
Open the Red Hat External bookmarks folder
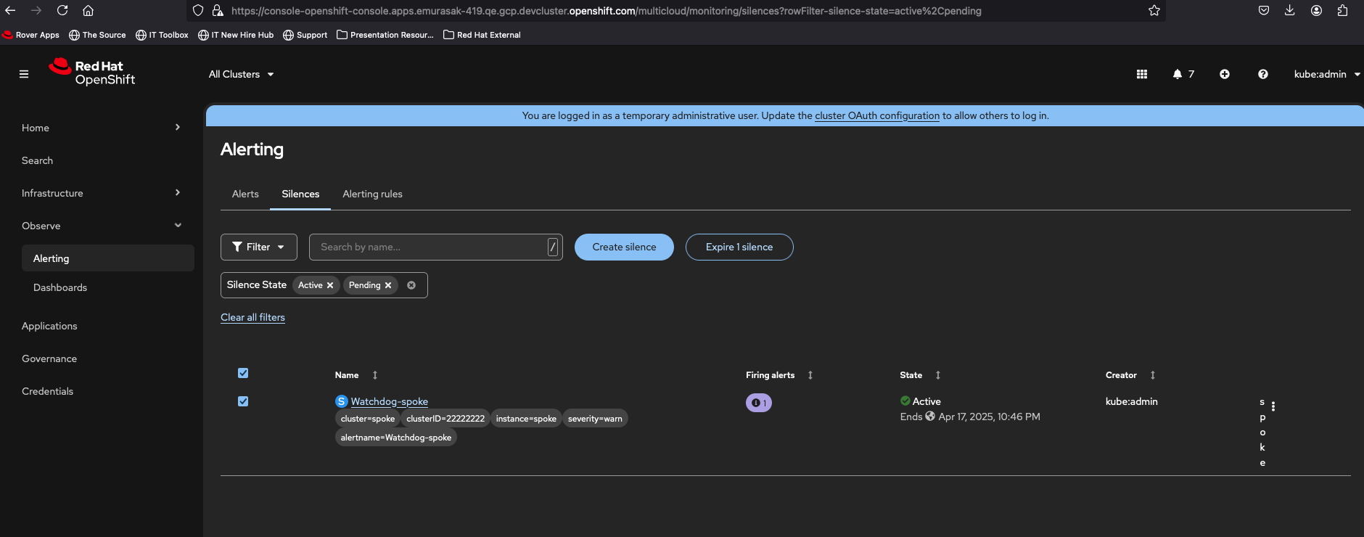tap(482, 35)
